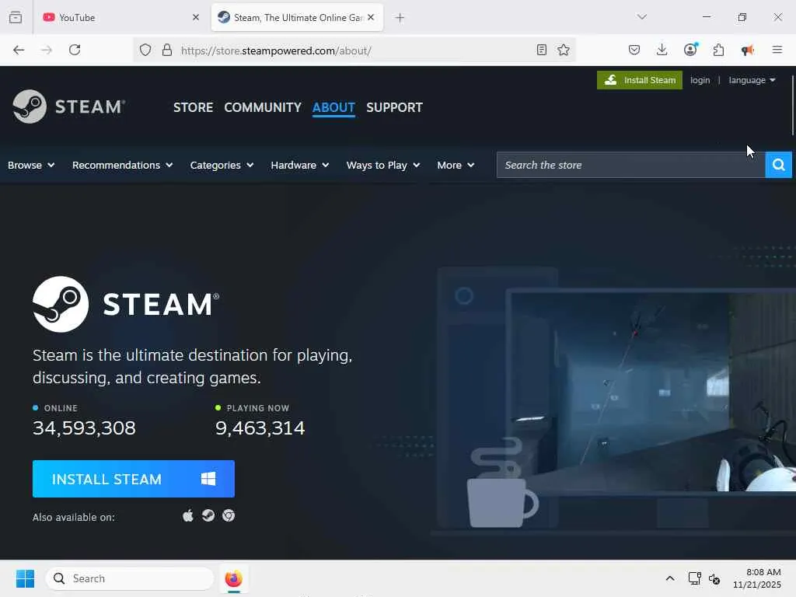796x597 pixels.
Task: Open the STORE menu item
Action: [x=193, y=107]
